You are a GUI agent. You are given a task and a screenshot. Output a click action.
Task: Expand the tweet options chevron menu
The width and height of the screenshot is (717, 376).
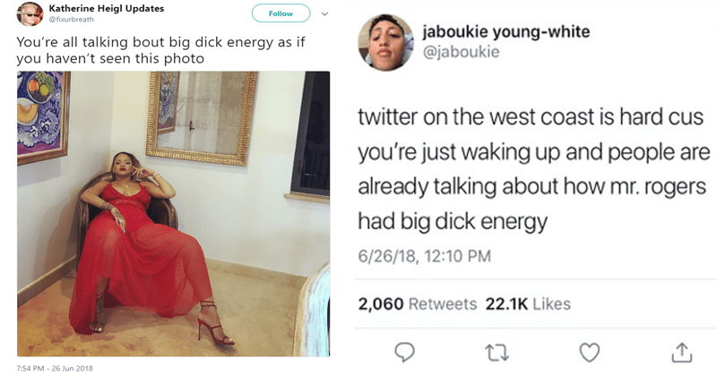tap(324, 13)
